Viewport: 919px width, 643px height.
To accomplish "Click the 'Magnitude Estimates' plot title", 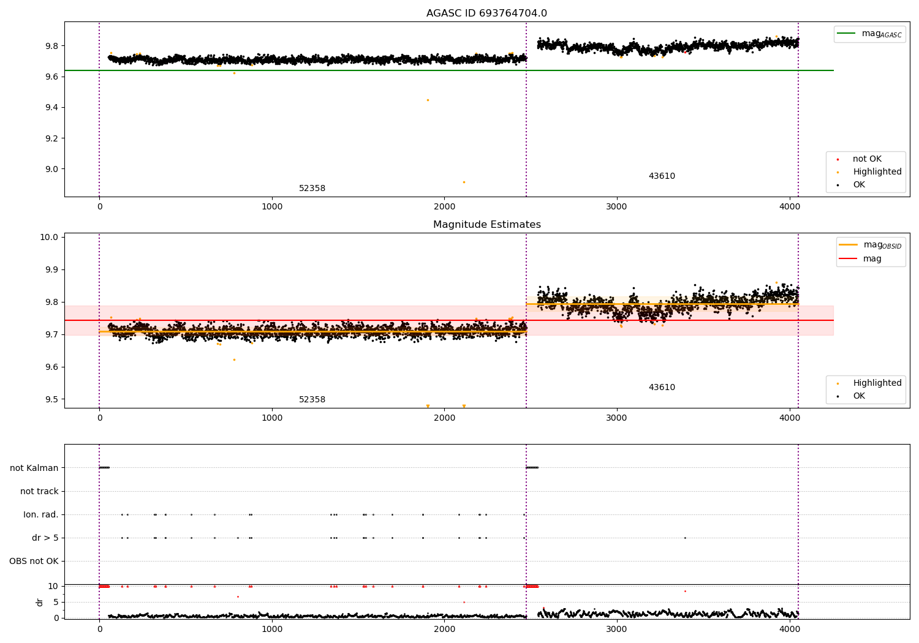I will [486, 225].
